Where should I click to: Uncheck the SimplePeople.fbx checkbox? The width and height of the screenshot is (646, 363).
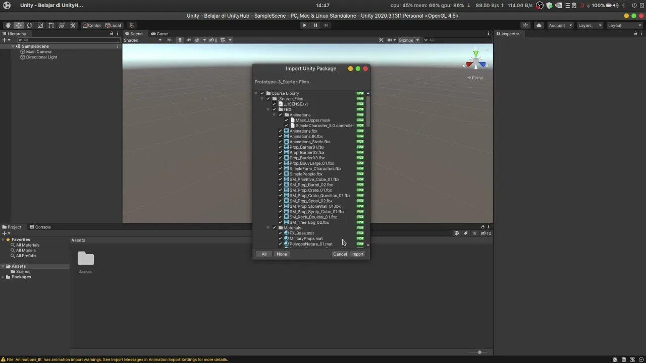tap(280, 174)
